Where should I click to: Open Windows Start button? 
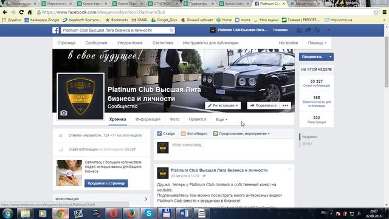(x=7, y=214)
